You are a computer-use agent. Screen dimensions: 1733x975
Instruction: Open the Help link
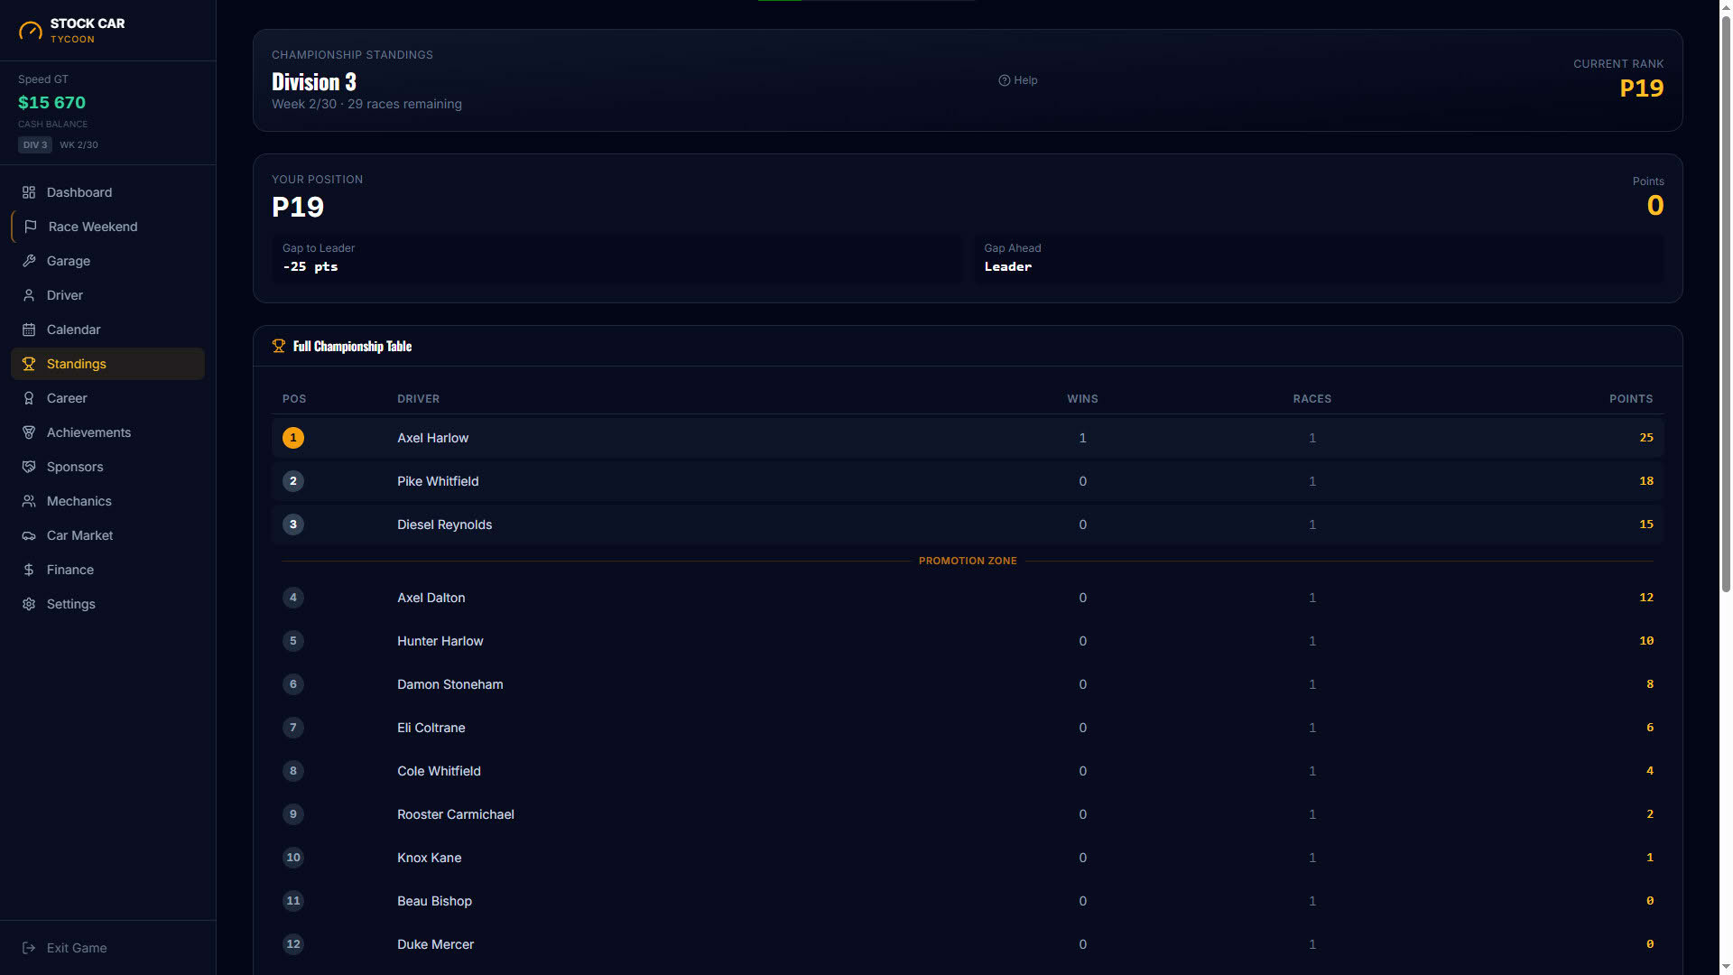[1018, 80]
